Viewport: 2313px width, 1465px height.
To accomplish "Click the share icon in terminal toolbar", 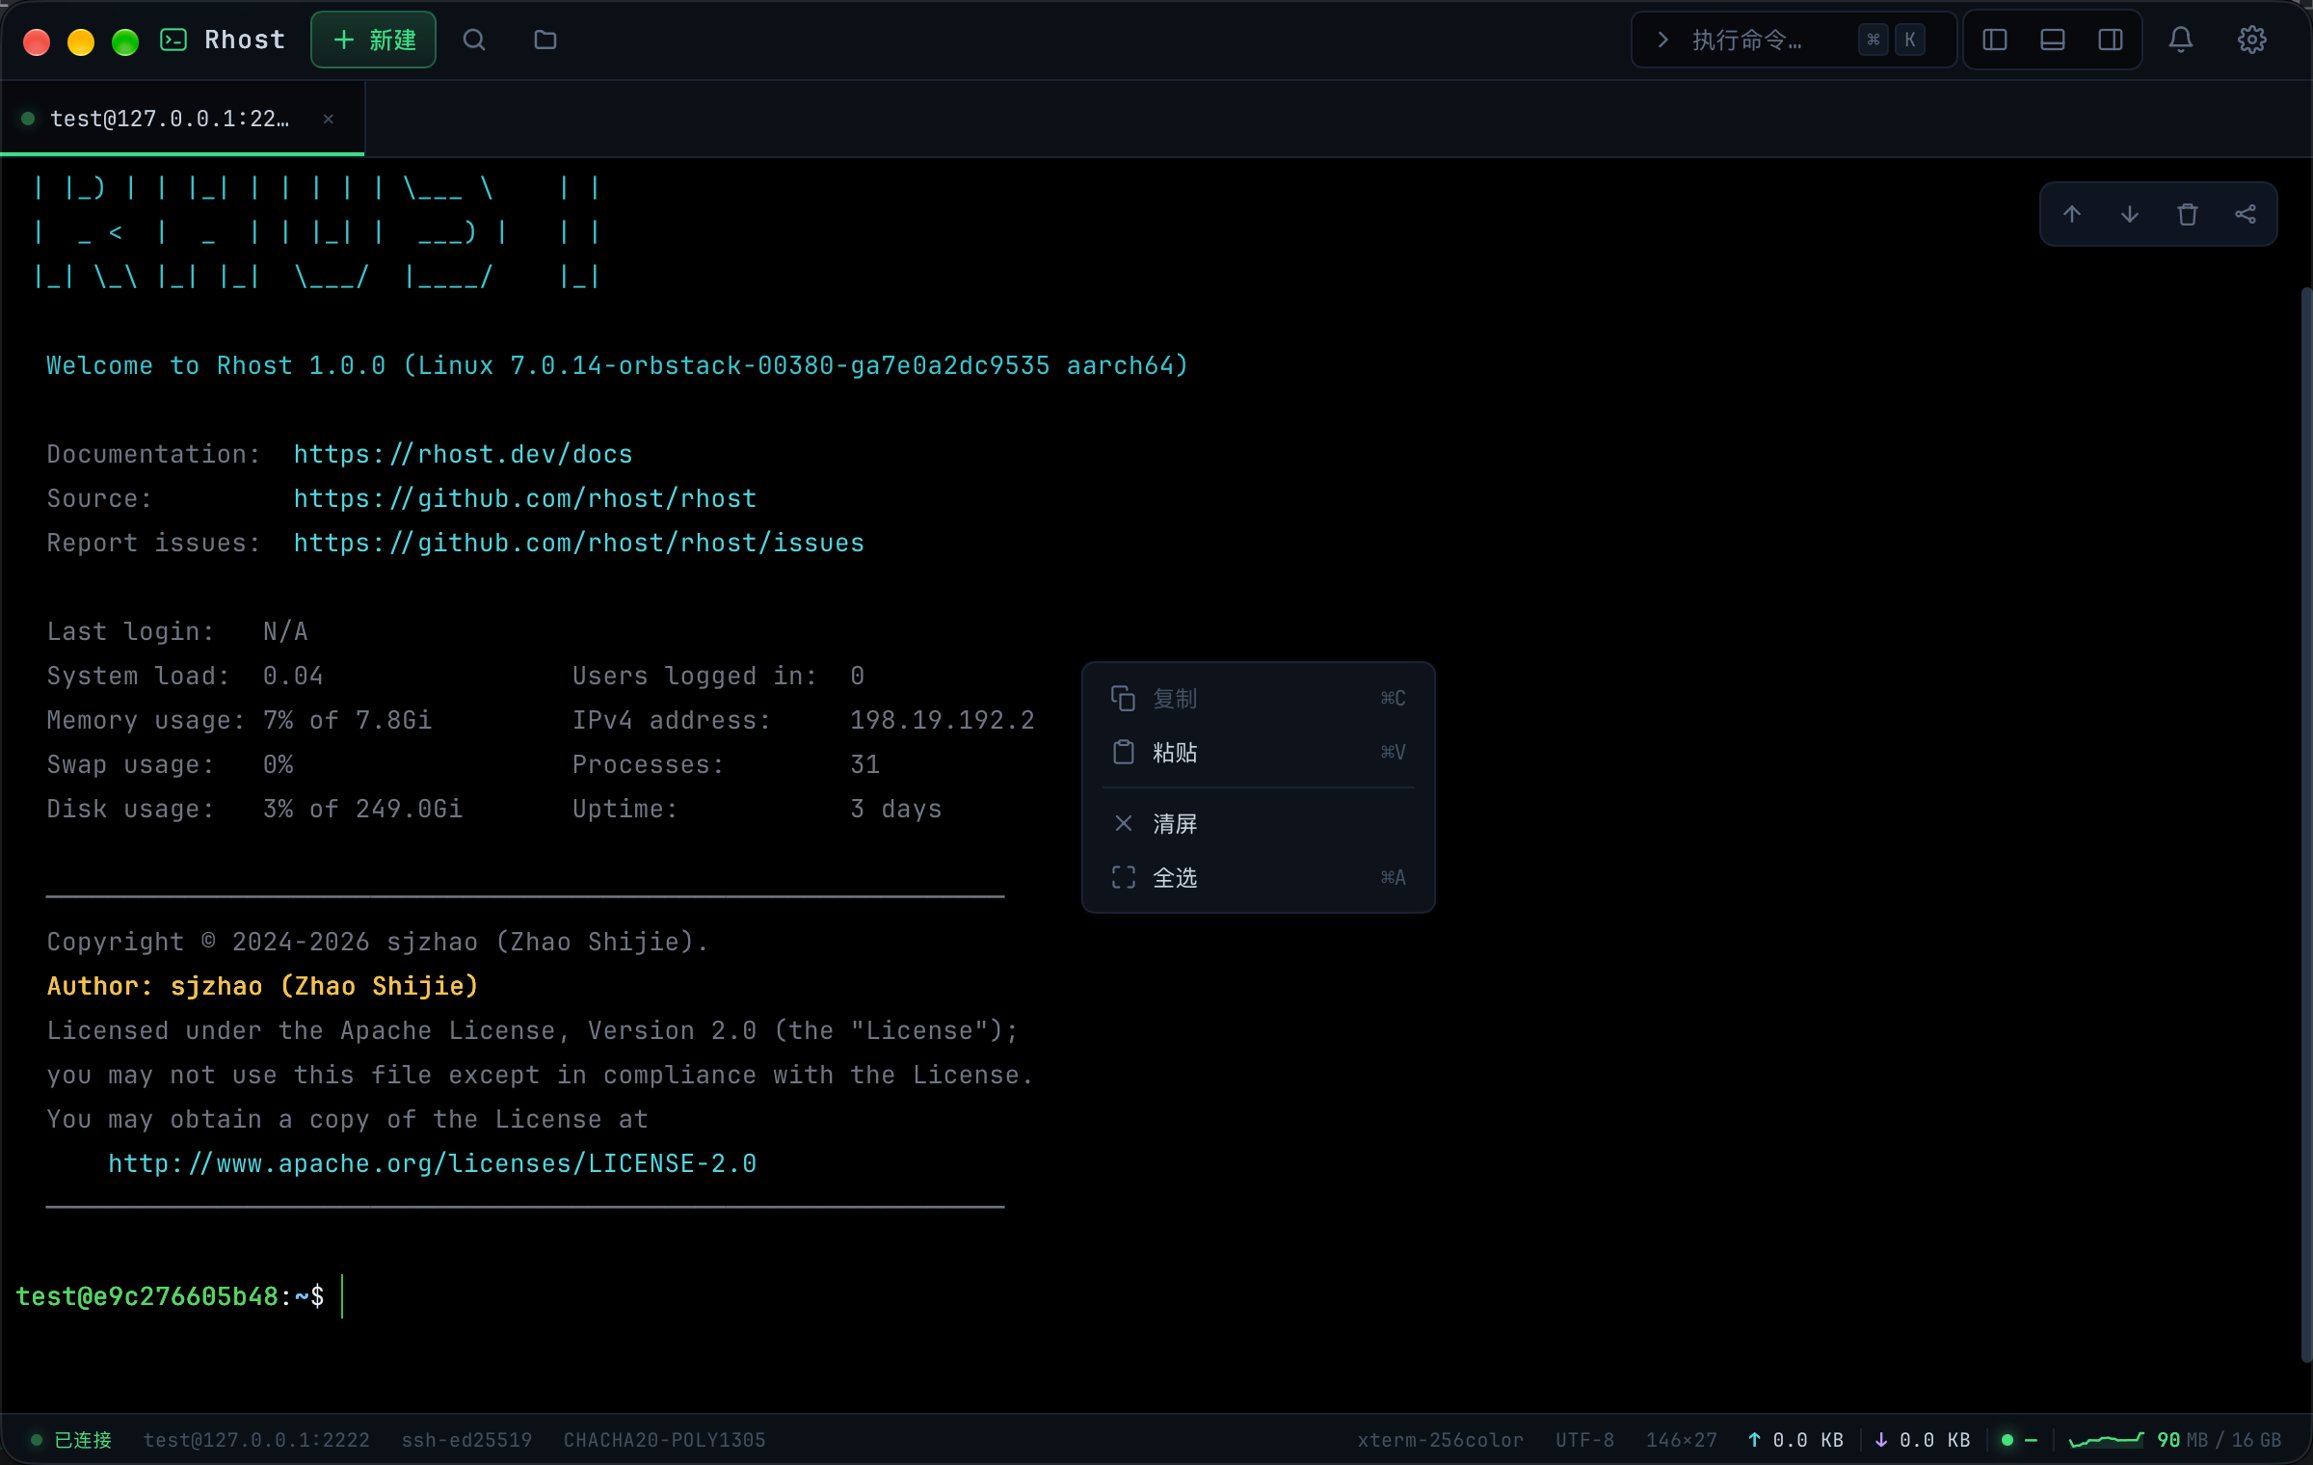I will (2246, 214).
